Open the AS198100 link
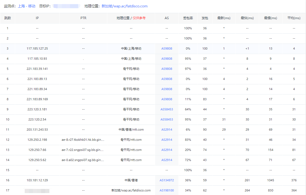Image resolution: width=306 pixels, height=195 pixels. pyautogui.click(x=167, y=190)
